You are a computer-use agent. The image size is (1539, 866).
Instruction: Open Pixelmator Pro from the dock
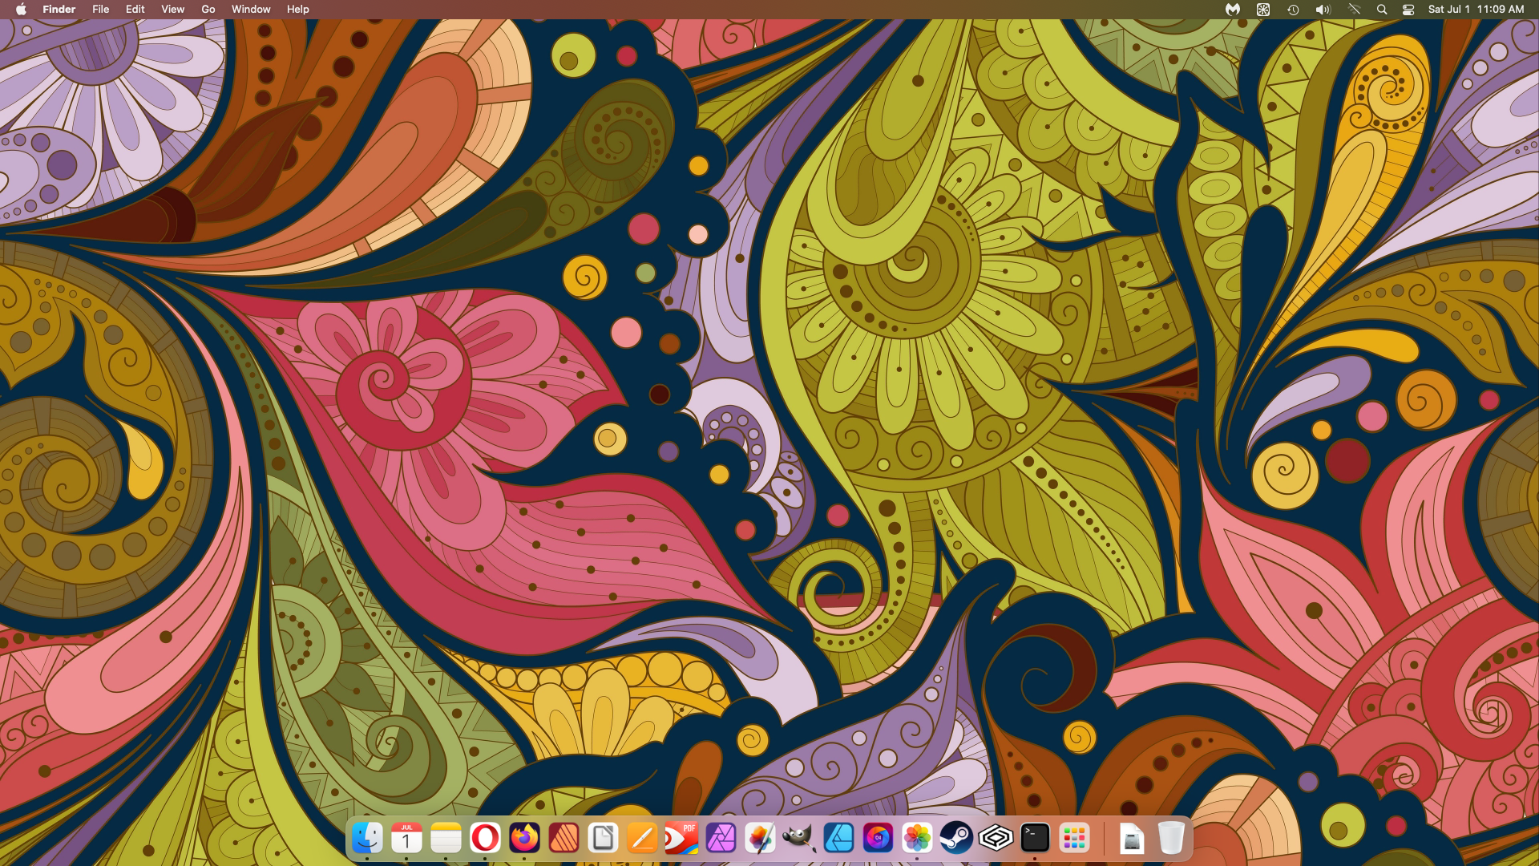click(x=760, y=839)
